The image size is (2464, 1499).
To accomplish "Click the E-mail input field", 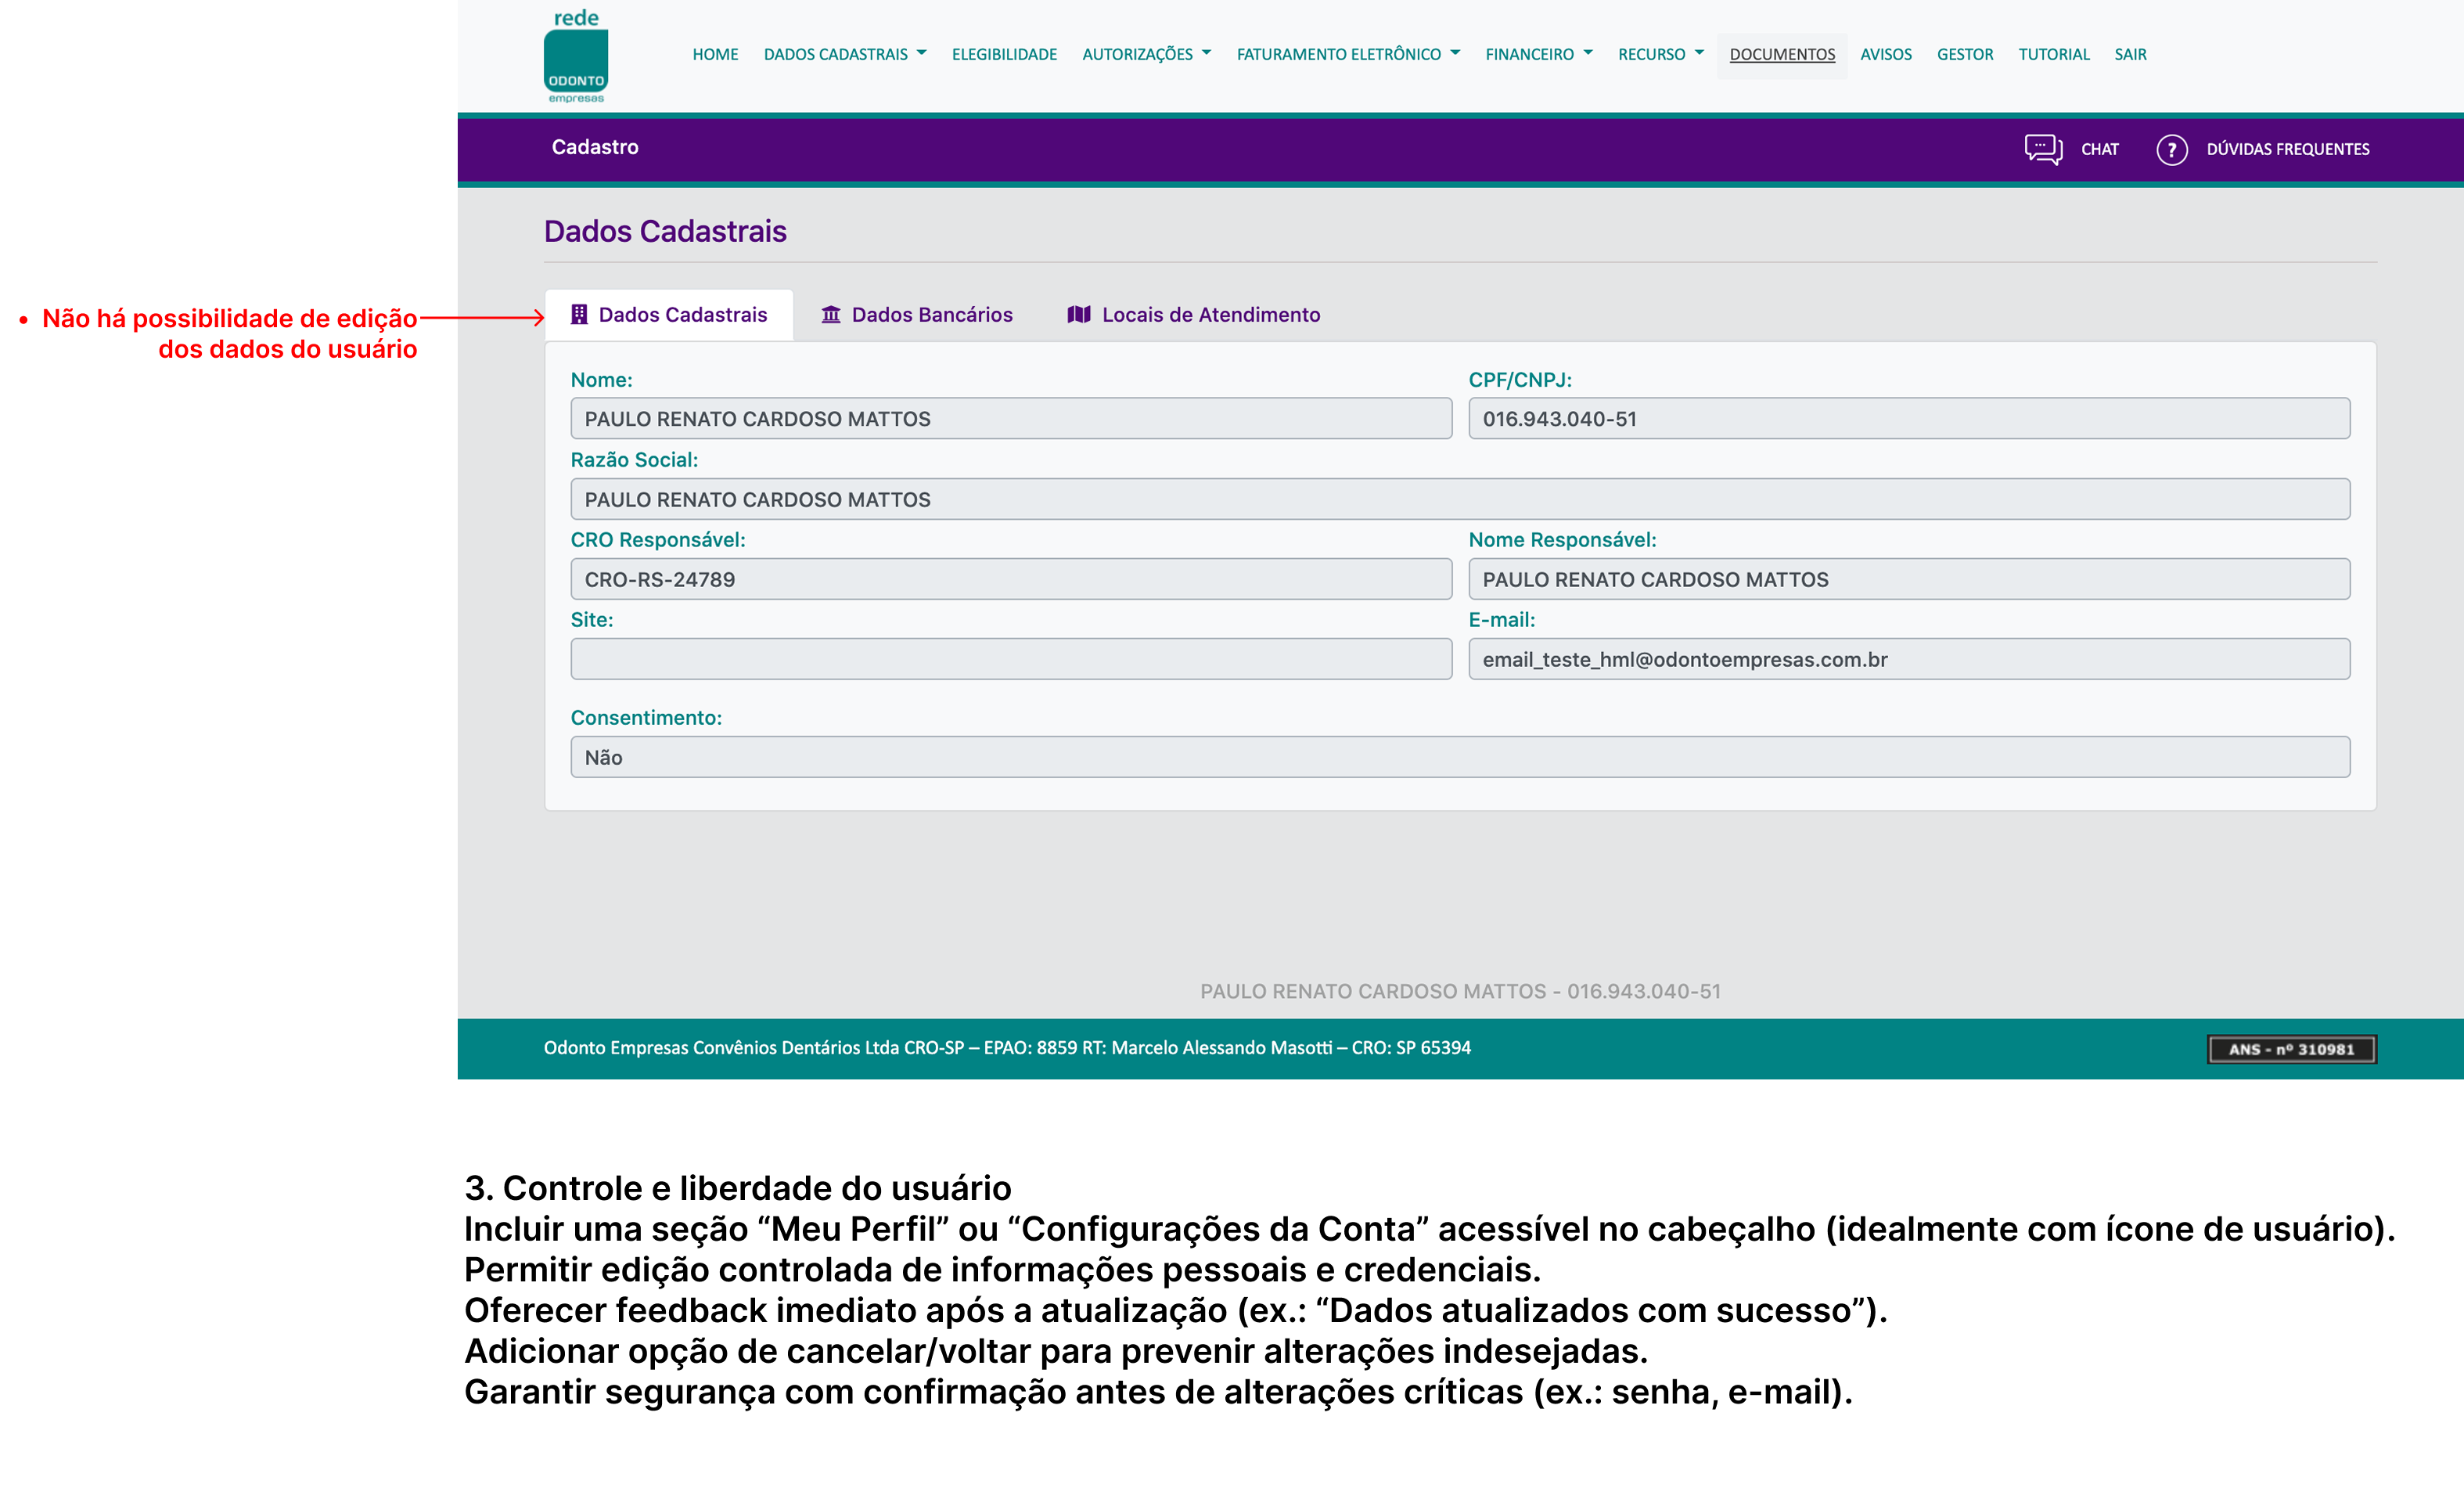I will (x=1908, y=658).
